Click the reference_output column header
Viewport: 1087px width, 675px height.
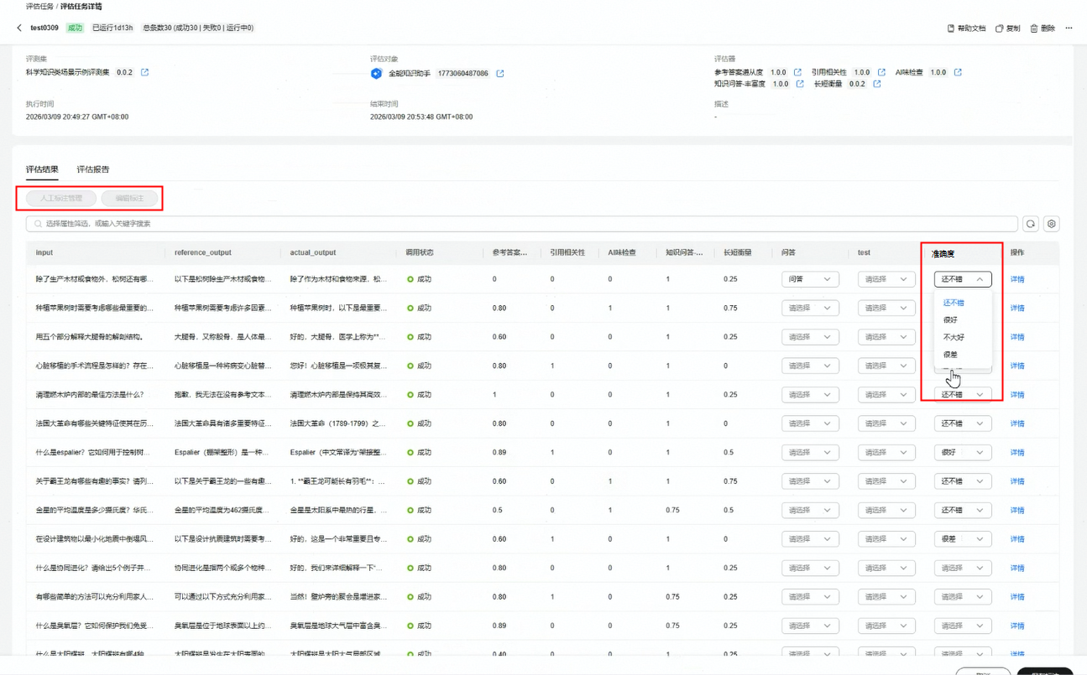pyautogui.click(x=203, y=252)
